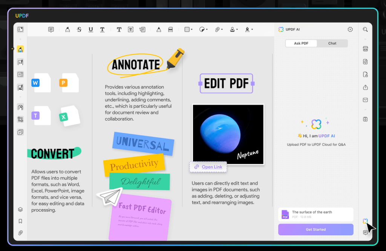Click the Get Started button
Screen dimensions: 386x251
(x=316, y=229)
